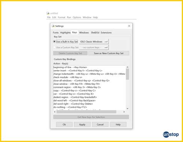
Task: Click the horizontal scroll left arrow
Action: 55,112
